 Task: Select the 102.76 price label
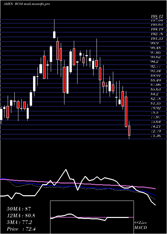tap(157, 34)
